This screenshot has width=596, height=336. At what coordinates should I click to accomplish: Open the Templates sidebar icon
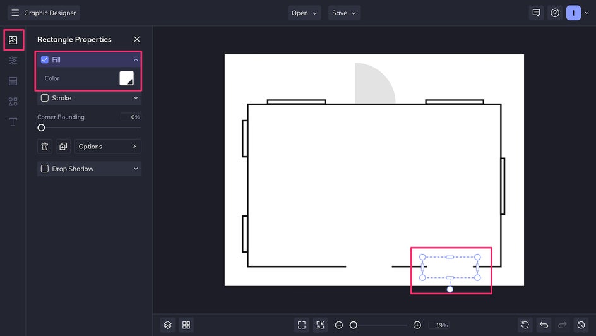[13, 81]
